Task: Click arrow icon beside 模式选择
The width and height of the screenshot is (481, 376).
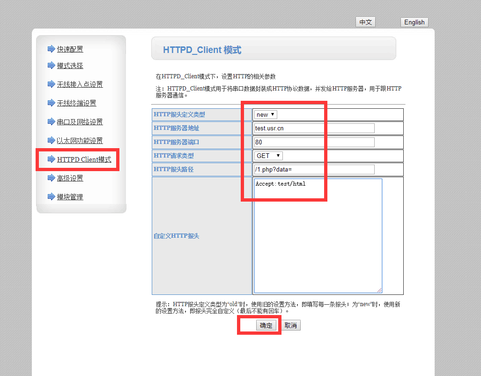Action: pos(51,65)
